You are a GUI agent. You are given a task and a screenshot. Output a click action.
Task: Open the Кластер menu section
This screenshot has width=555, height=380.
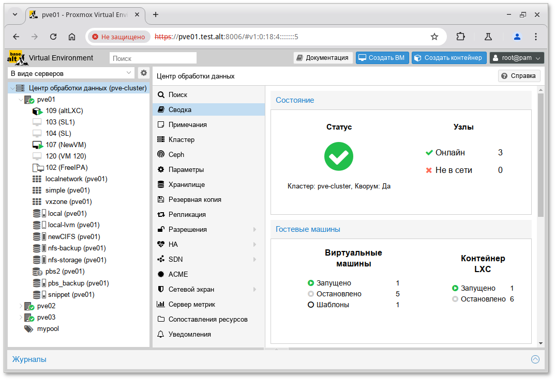(182, 139)
